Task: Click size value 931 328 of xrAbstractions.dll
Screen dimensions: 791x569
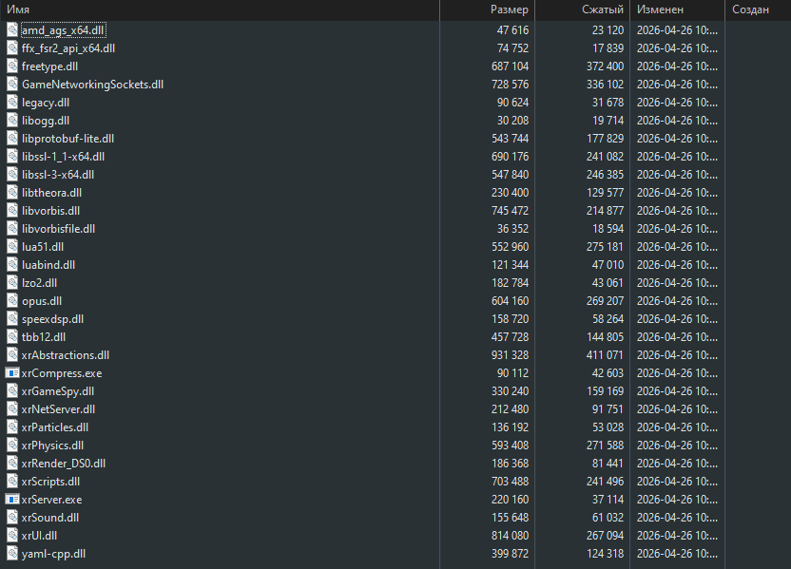Action: 510,355
